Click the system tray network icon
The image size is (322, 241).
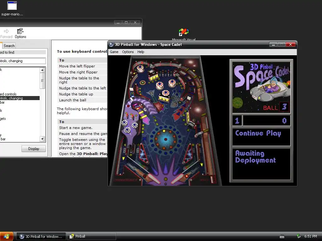click(299, 236)
